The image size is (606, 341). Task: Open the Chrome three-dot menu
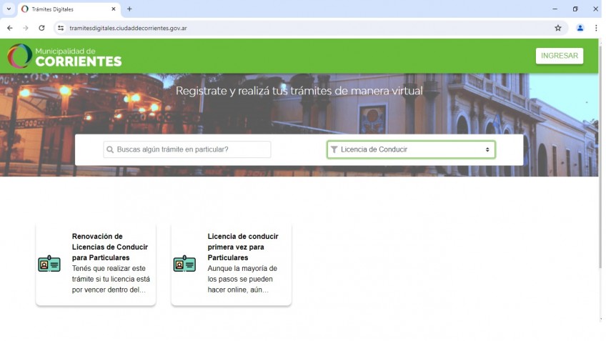(x=596, y=28)
